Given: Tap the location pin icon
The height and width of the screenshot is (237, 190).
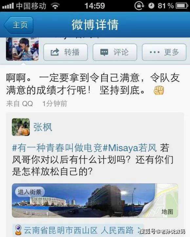Looking at the screenshot, I should tap(18, 230).
